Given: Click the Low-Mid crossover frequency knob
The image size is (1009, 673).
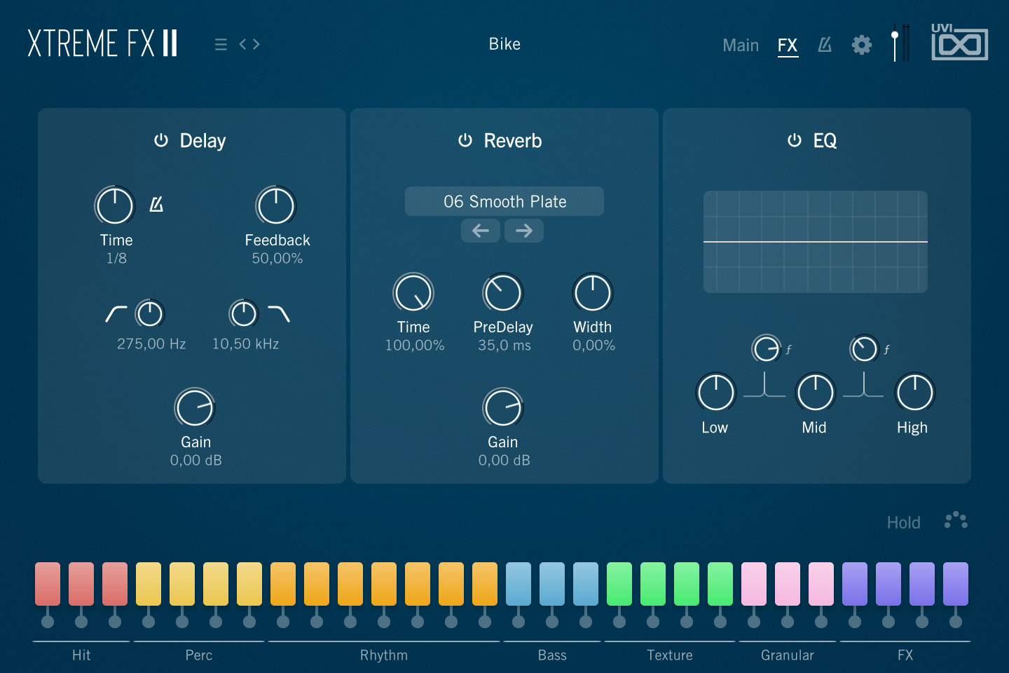Looking at the screenshot, I should [x=767, y=348].
